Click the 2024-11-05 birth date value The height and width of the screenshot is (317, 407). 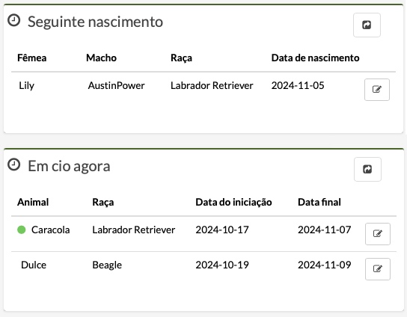tap(298, 86)
